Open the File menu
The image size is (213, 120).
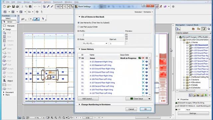point(8,2)
